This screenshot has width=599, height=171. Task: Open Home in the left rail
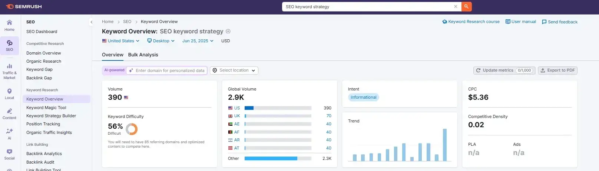coord(9,25)
